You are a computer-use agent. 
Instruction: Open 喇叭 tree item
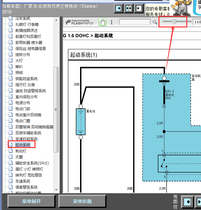pos(19,67)
